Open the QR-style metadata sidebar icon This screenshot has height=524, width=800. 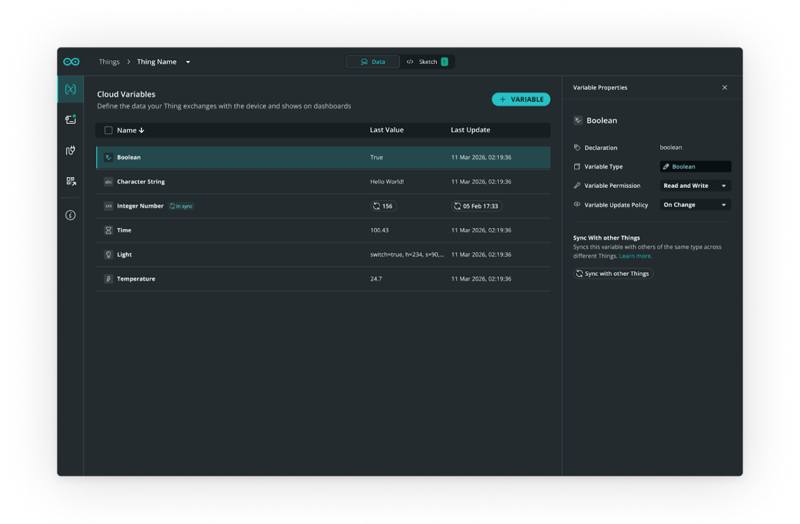(x=71, y=181)
